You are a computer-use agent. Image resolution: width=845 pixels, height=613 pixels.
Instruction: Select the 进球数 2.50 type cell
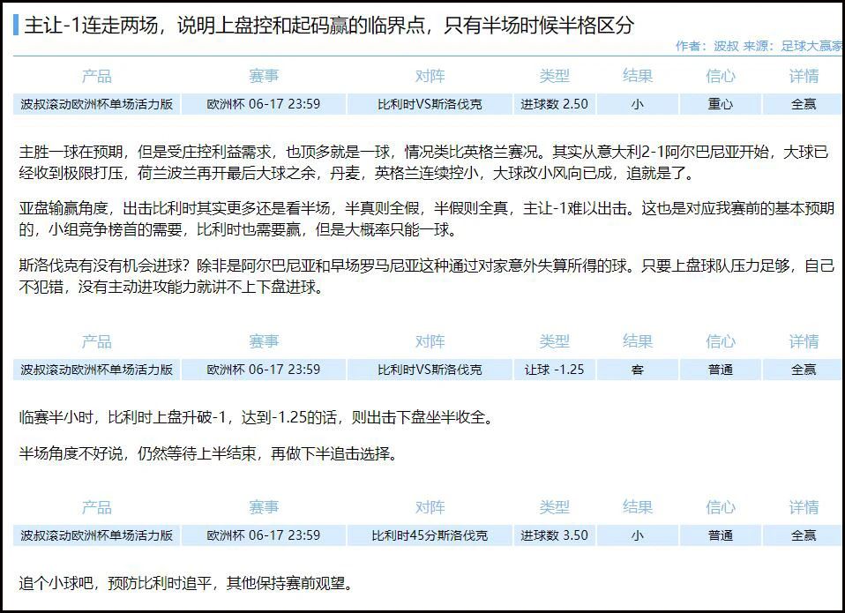coord(554,104)
